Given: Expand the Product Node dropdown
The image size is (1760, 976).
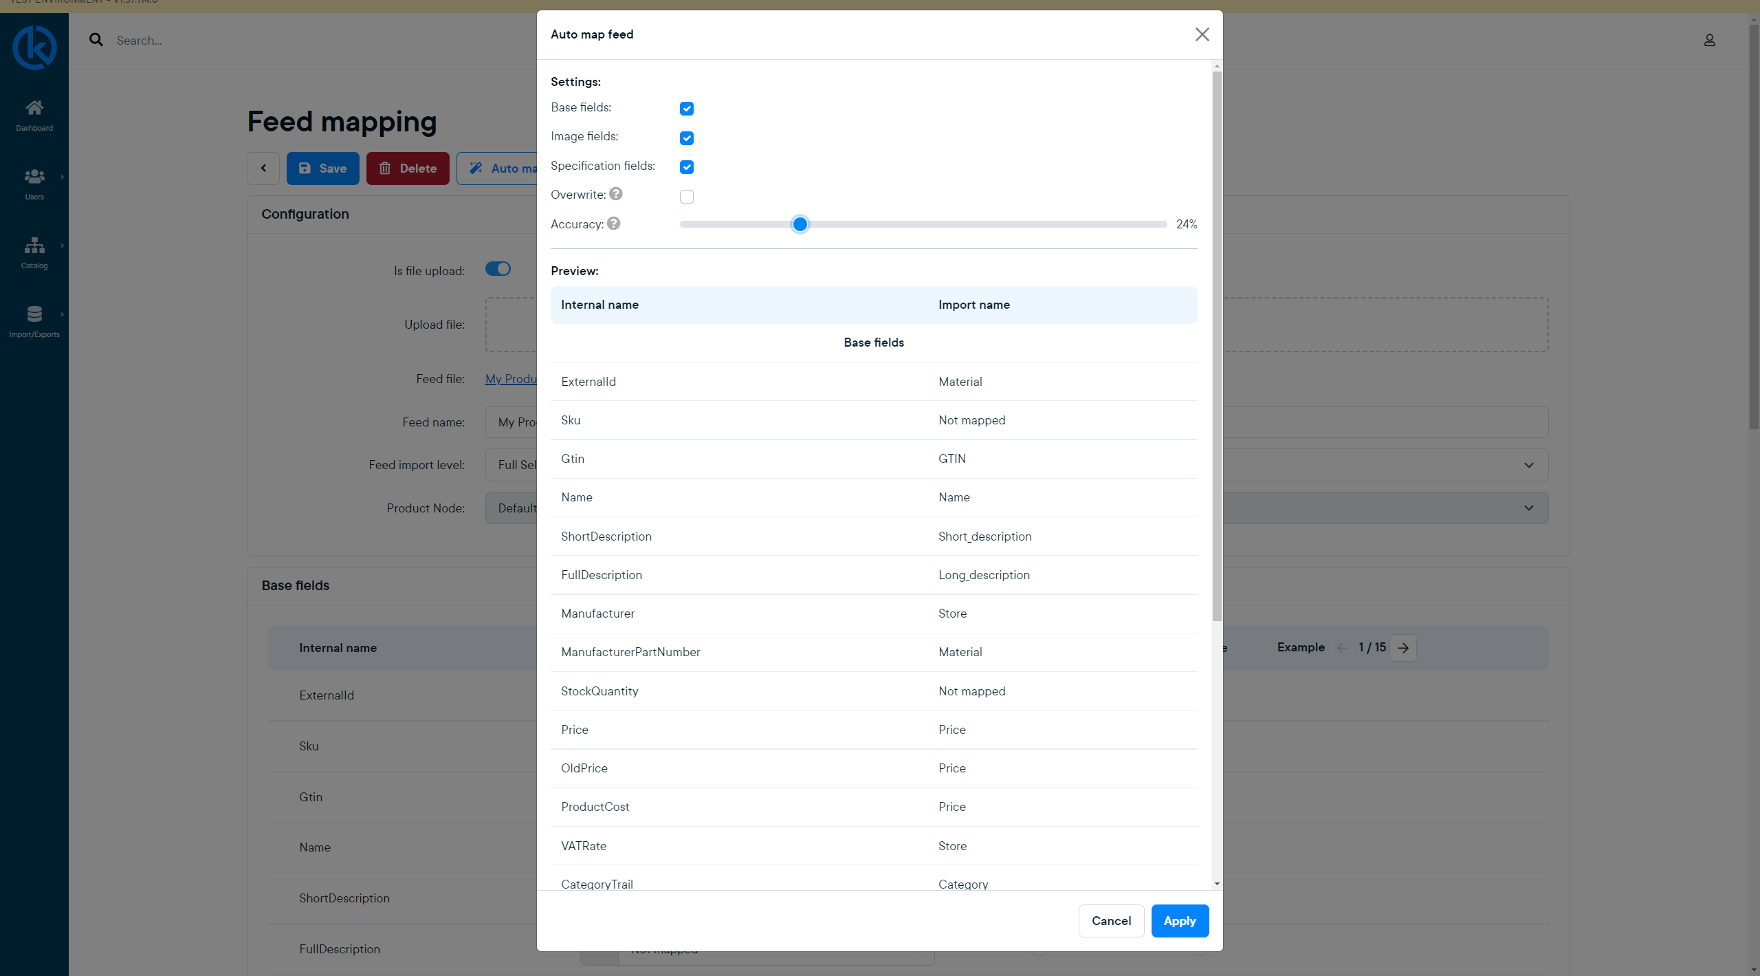Looking at the screenshot, I should tap(1528, 508).
